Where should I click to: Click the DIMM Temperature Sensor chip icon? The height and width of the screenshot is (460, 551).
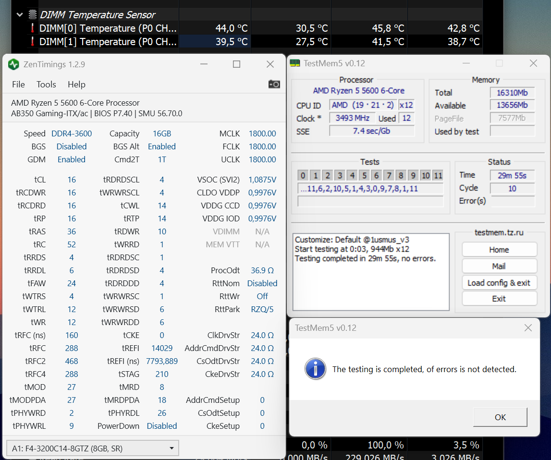[x=32, y=14]
